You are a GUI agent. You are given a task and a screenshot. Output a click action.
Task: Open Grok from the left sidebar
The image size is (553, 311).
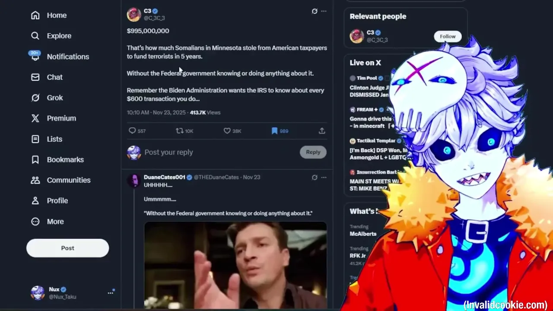pos(47,98)
